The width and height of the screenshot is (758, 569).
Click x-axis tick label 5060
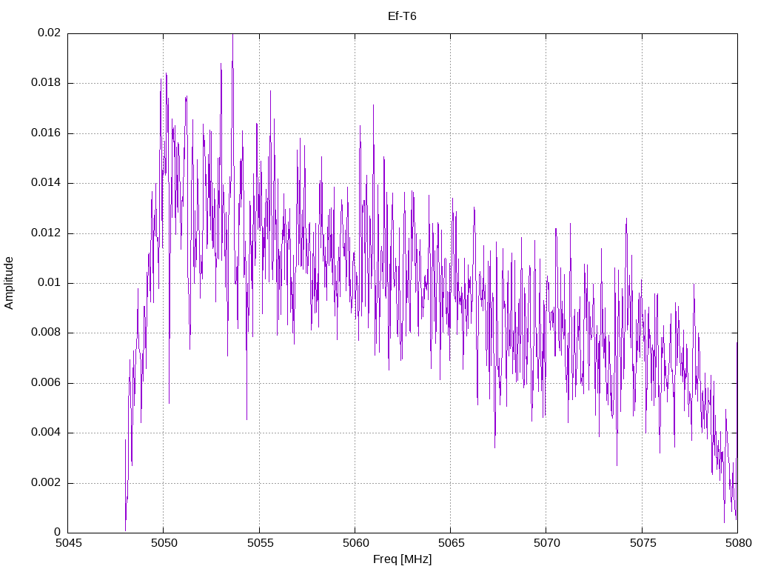coord(356,543)
